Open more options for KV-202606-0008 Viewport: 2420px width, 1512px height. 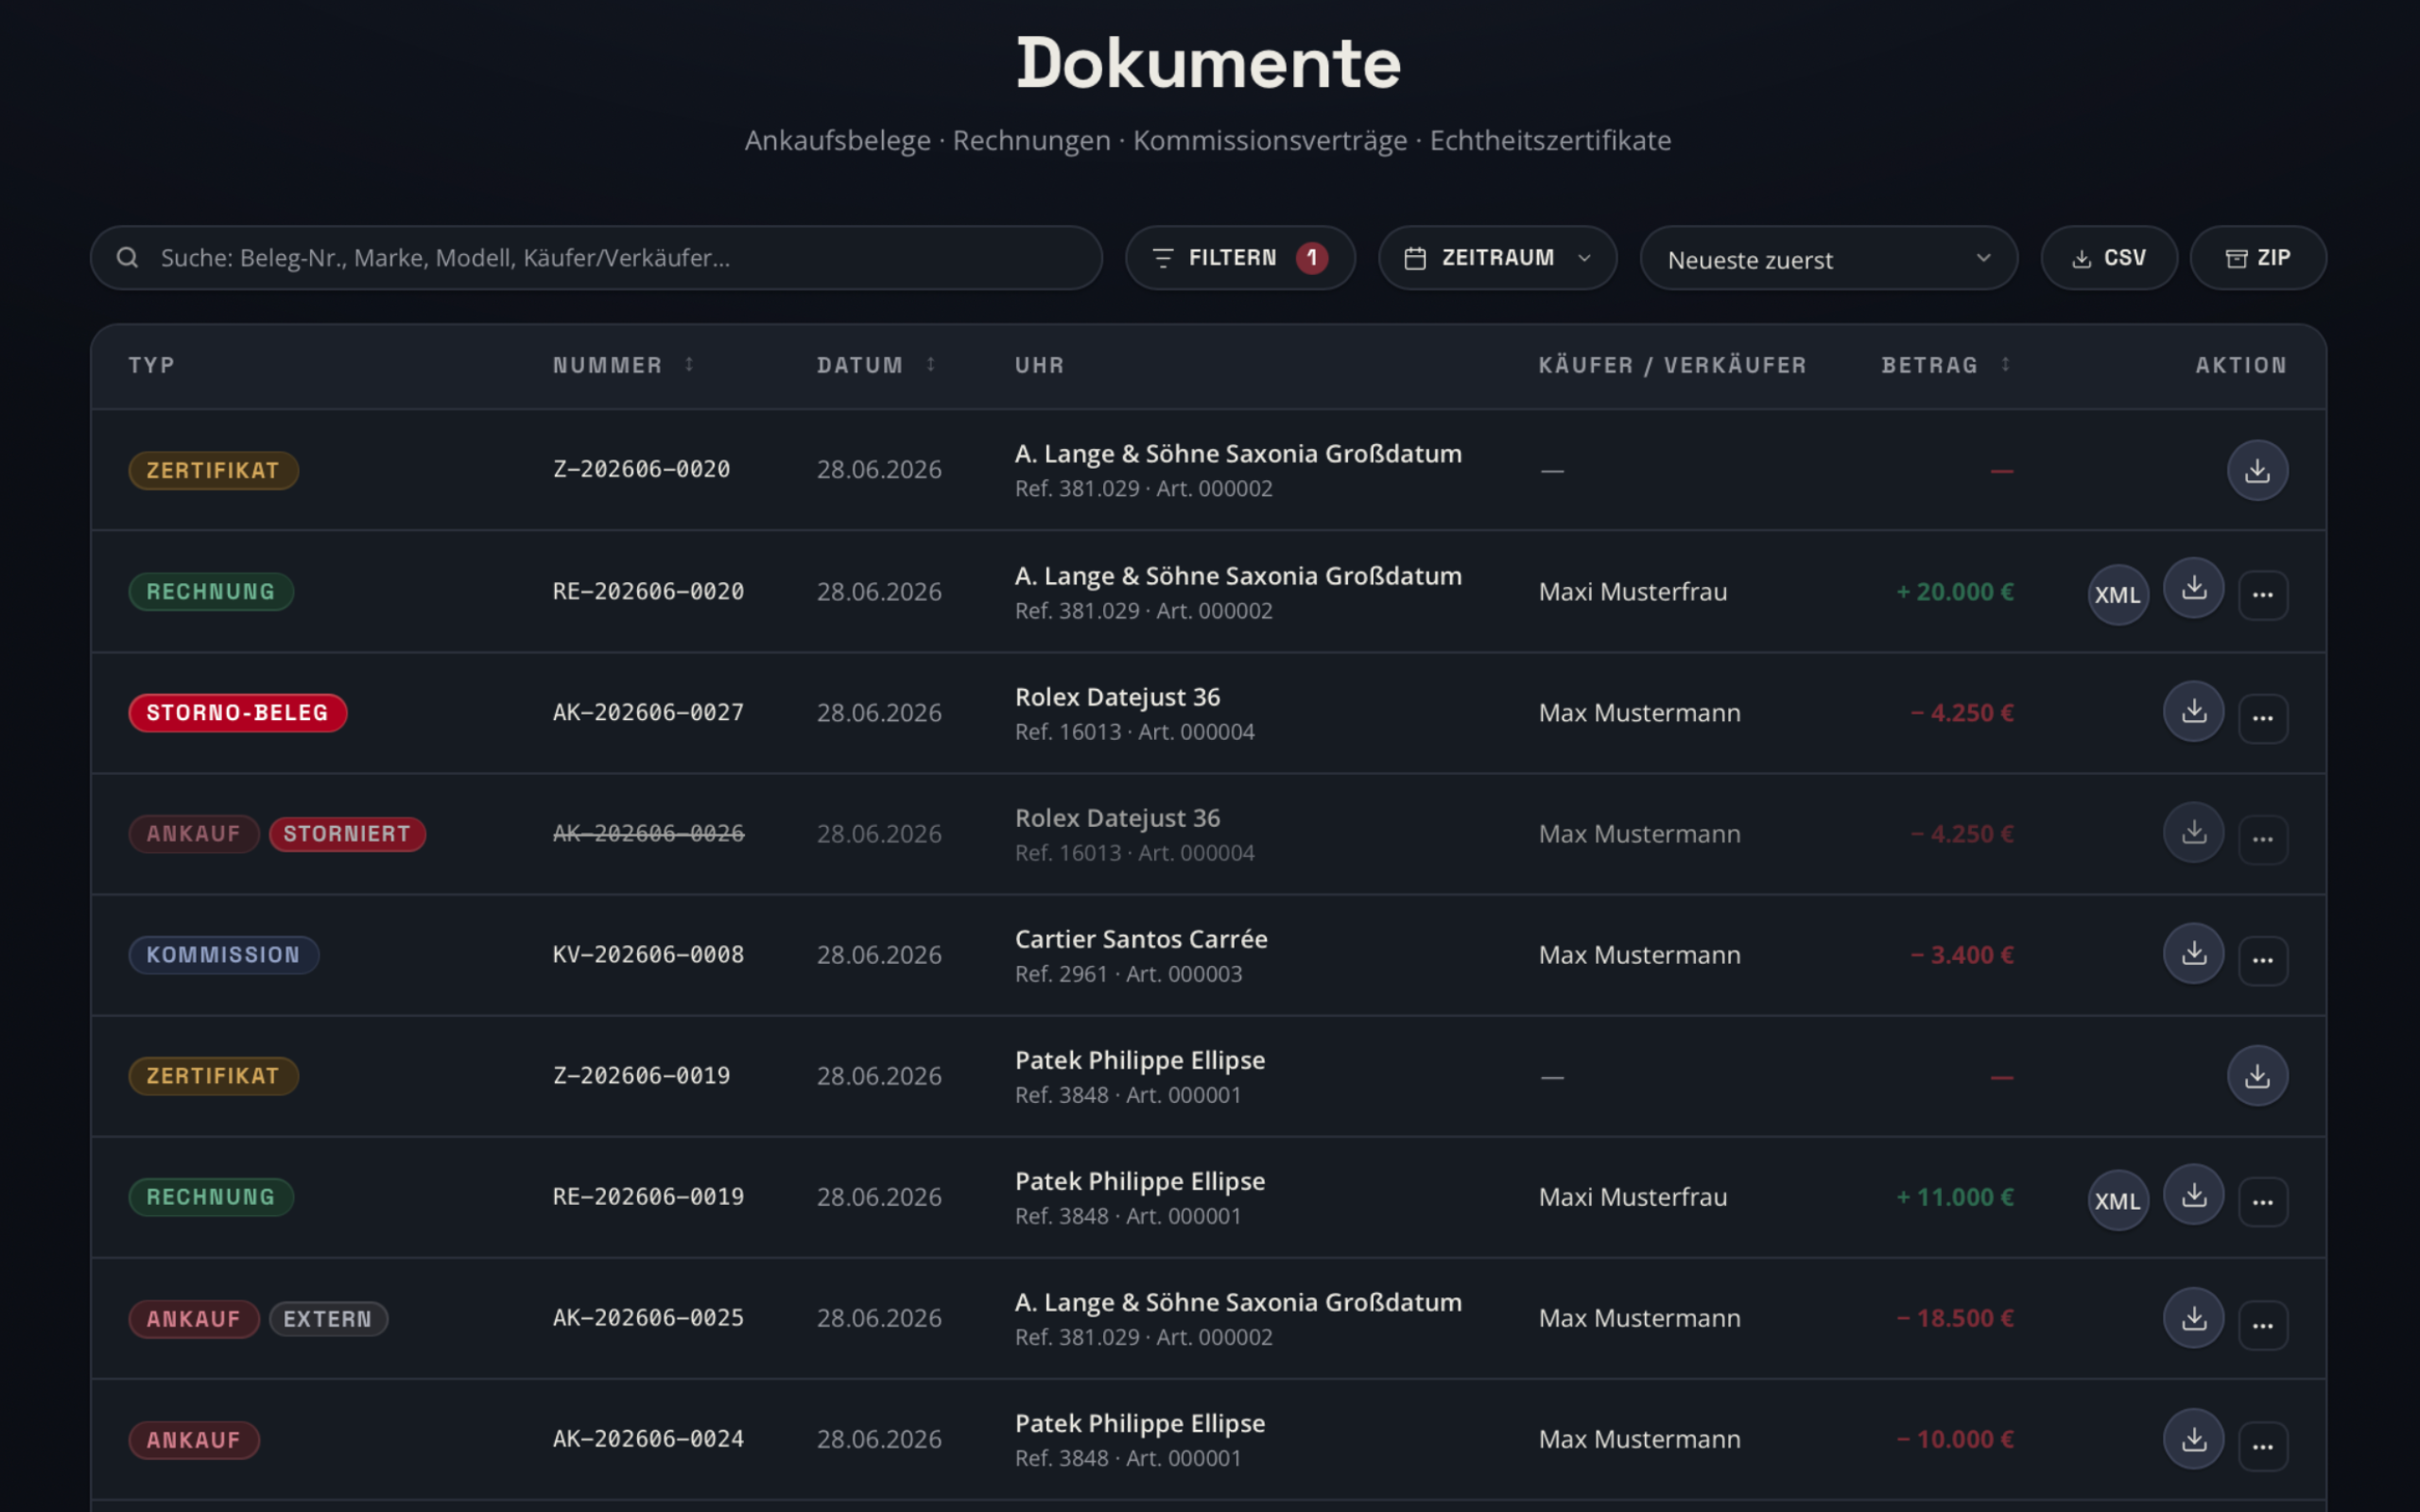(2262, 960)
